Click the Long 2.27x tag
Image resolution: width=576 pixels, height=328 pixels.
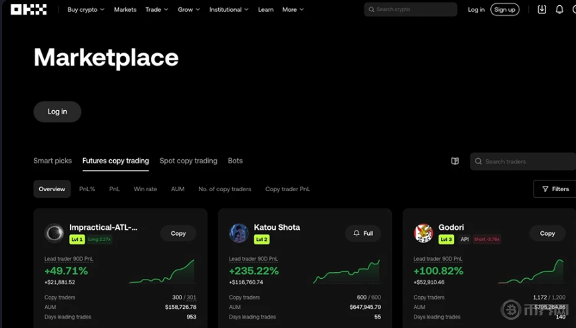[99, 239]
